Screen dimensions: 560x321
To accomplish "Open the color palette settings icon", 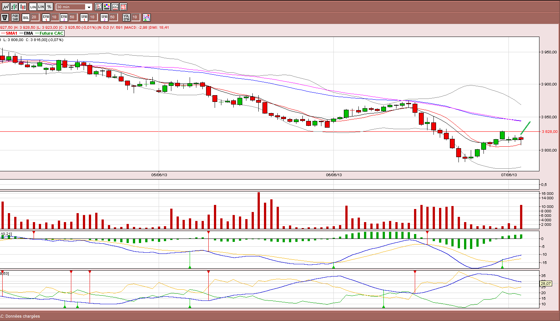I will (x=107, y=7).
